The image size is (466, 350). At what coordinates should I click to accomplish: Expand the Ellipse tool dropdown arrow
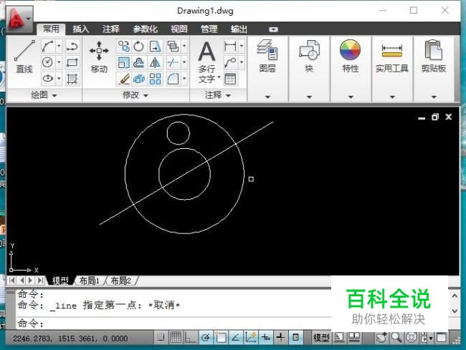coord(59,78)
